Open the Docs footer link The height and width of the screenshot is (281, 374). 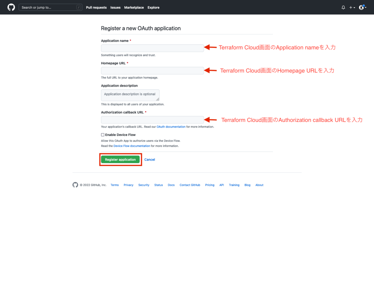[x=171, y=185]
